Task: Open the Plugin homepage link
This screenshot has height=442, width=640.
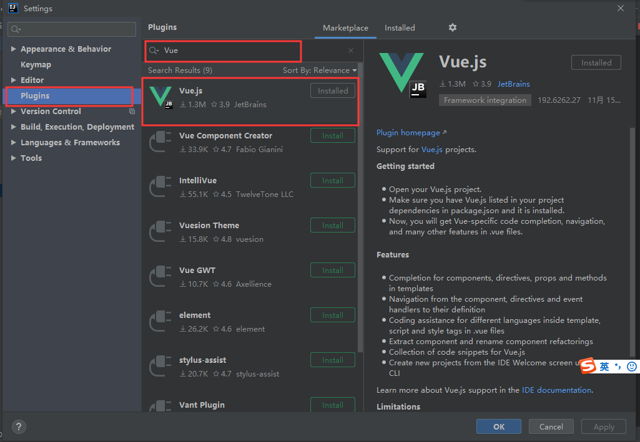Action: [407, 132]
